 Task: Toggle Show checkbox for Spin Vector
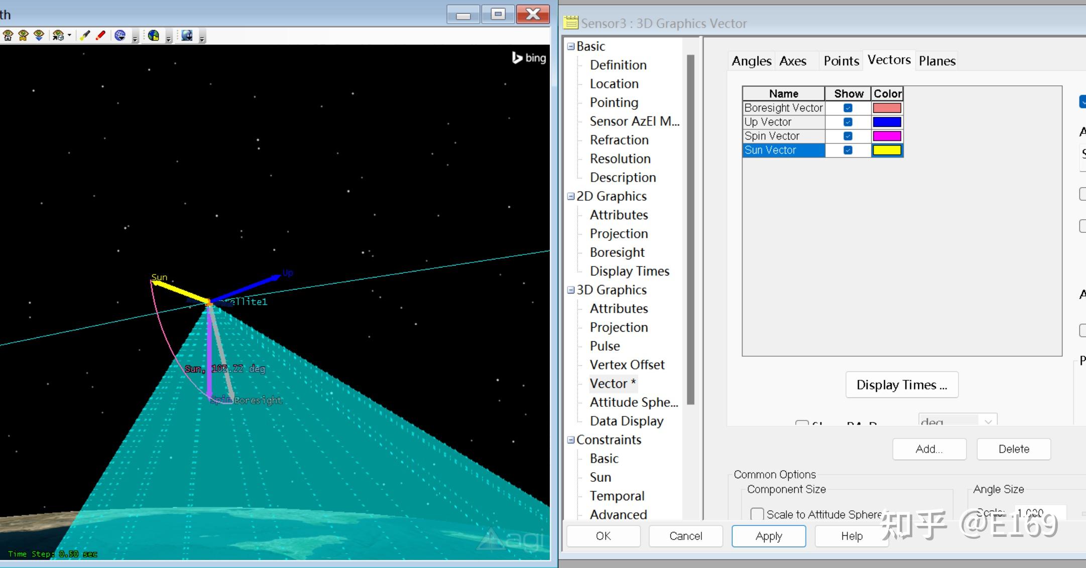[848, 136]
